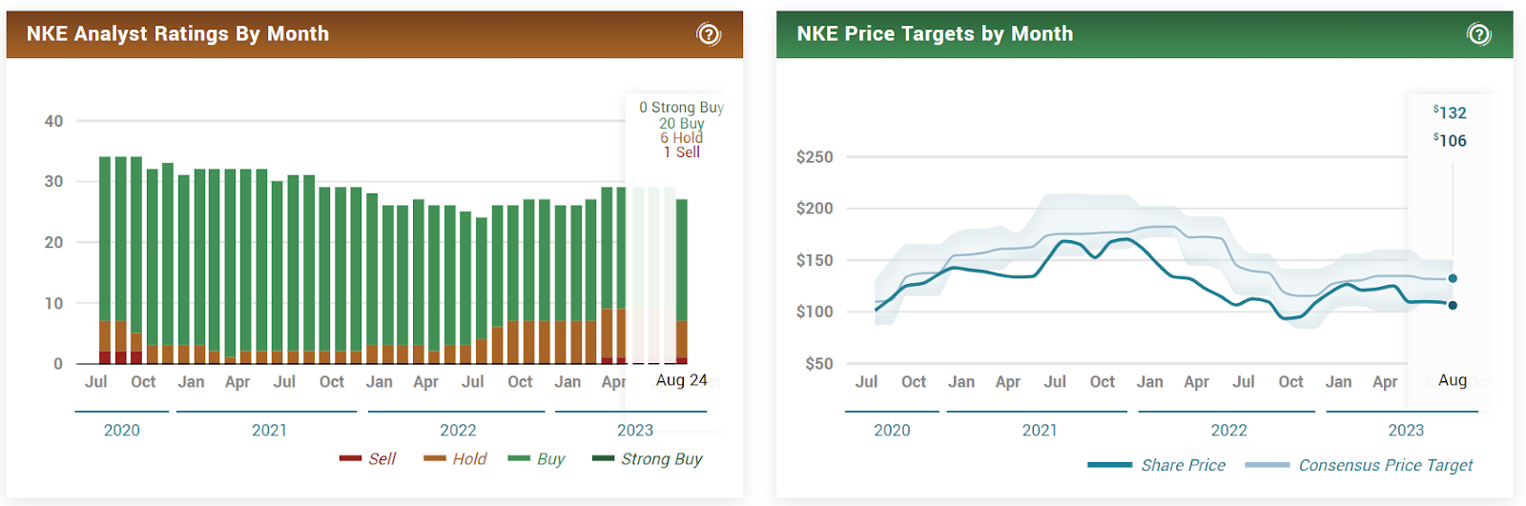
Task: Open help icon on Analyst Ratings panel
Action: 709,34
